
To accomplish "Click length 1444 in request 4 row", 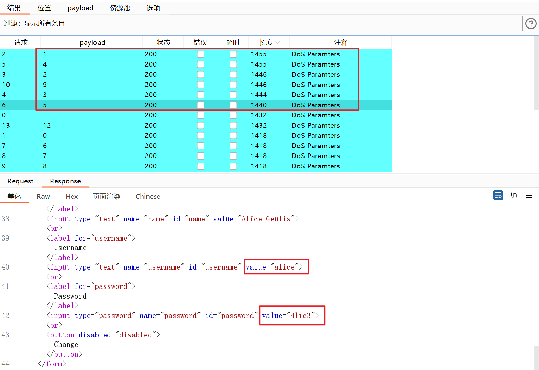I will tap(259, 95).
